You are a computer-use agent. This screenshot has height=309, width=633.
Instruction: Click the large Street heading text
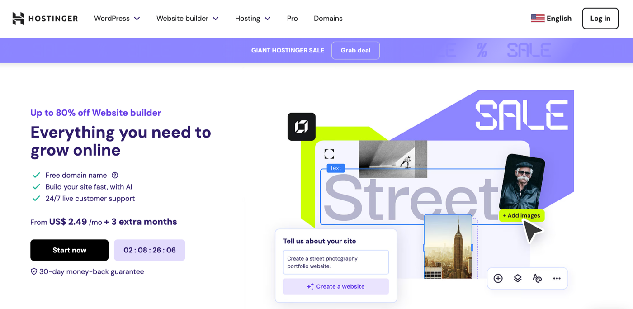[x=411, y=197]
